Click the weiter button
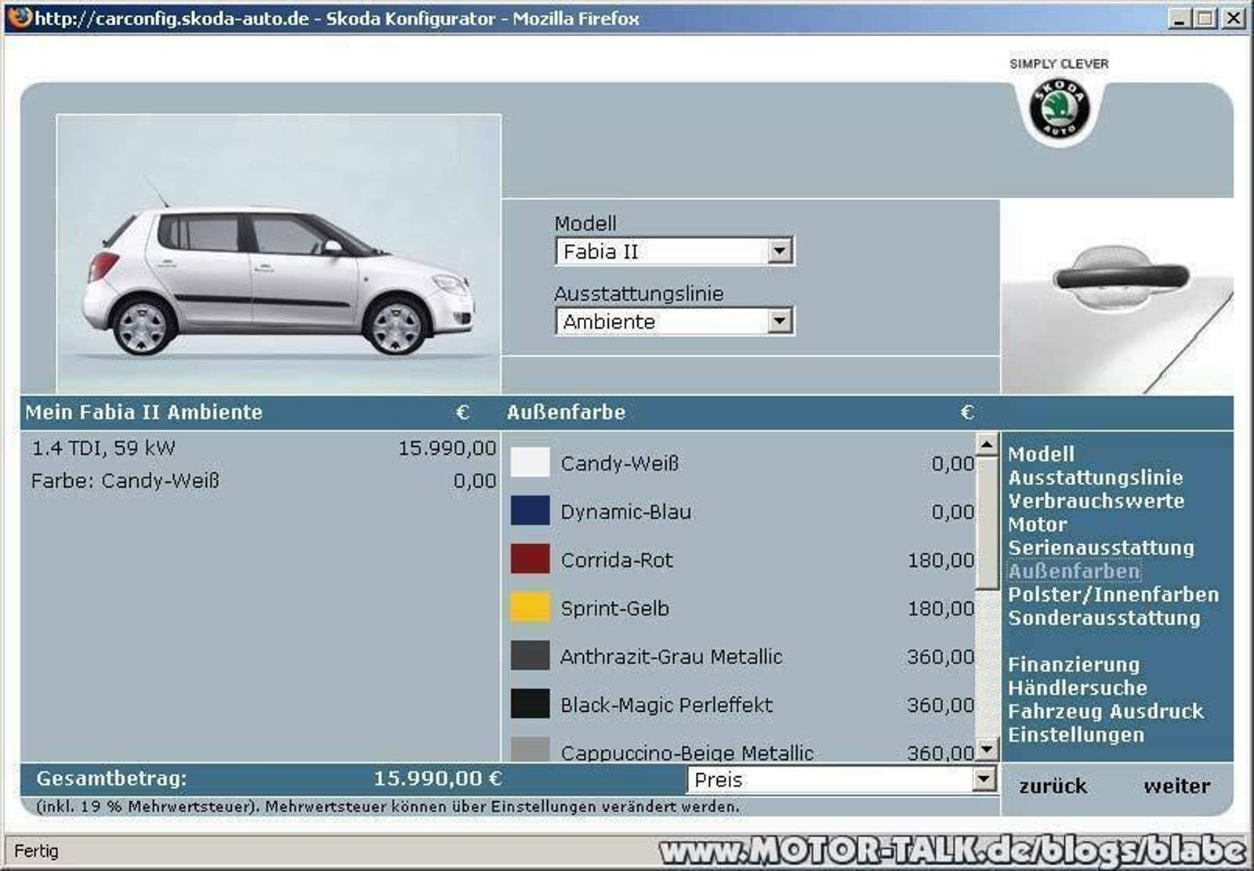 [1176, 786]
